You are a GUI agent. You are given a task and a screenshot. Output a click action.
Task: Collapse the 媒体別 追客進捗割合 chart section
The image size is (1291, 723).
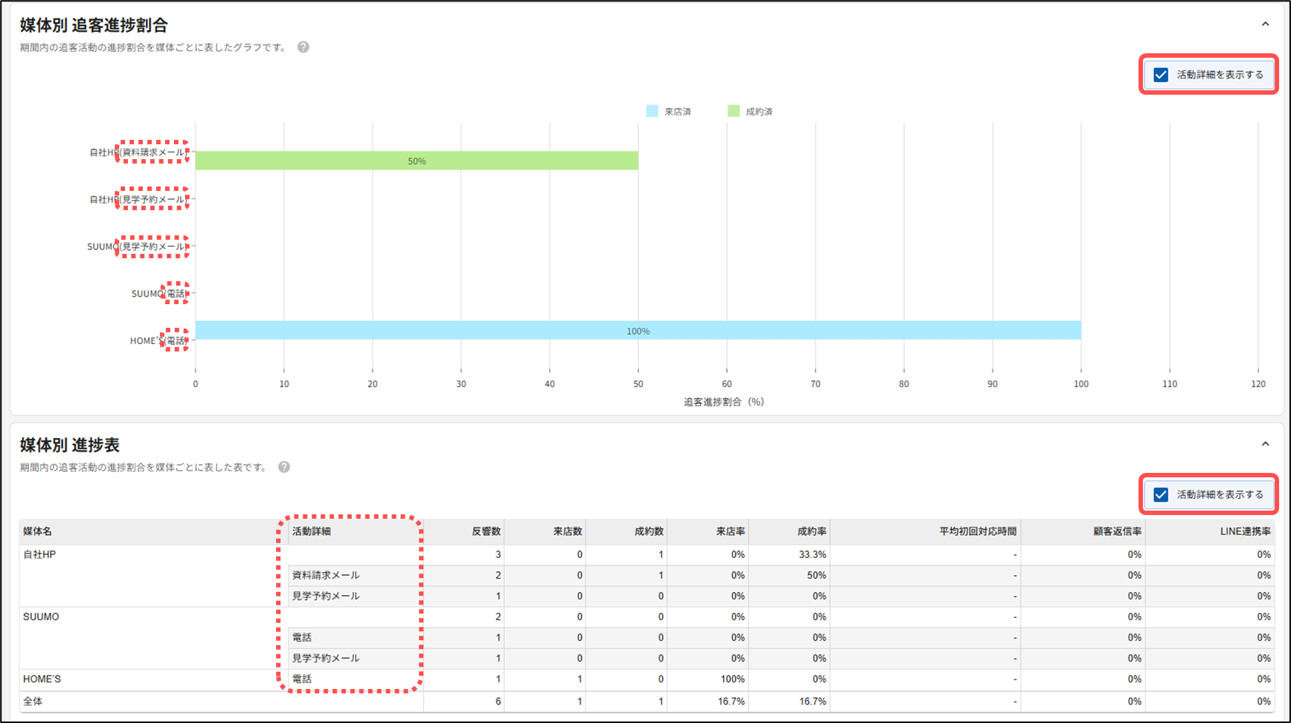(1265, 24)
